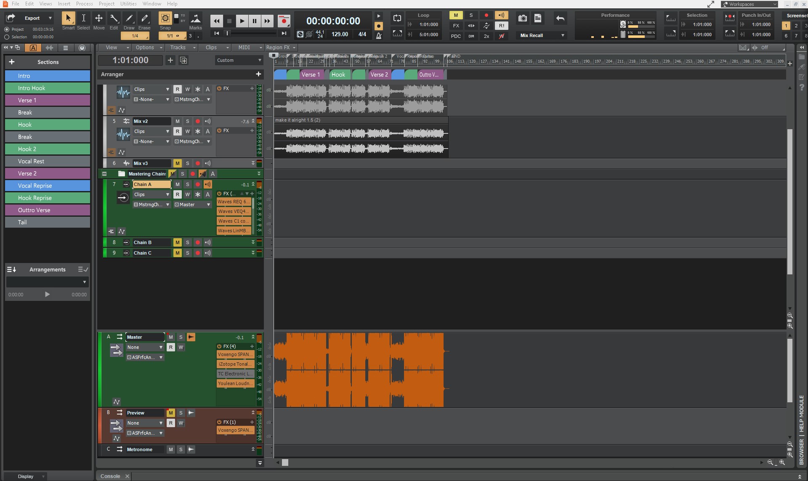Screen dimensions: 808x481
Task: Open Waves C1 comp plugin on Chain A
Action: pos(234,221)
